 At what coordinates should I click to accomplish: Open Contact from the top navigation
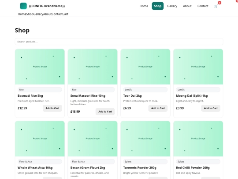[203, 6]
